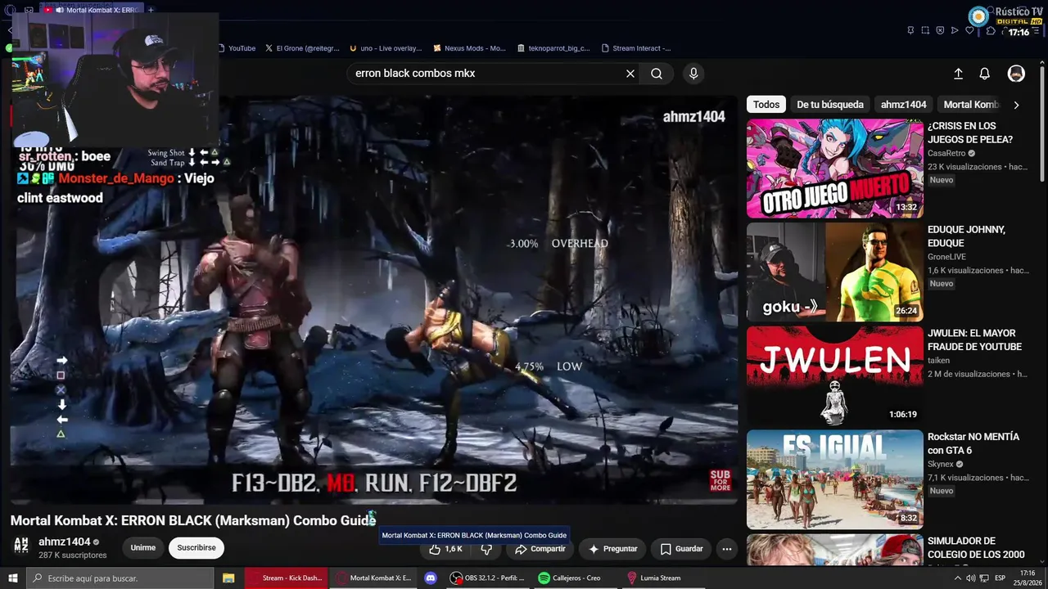Screen dimensions: 1048x589
Task: Select the Mortal Kombat filter chip
Action: coord(971,105)
